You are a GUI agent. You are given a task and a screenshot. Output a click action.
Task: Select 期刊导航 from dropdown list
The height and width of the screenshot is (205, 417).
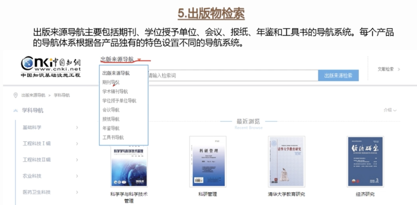point(111,82)
